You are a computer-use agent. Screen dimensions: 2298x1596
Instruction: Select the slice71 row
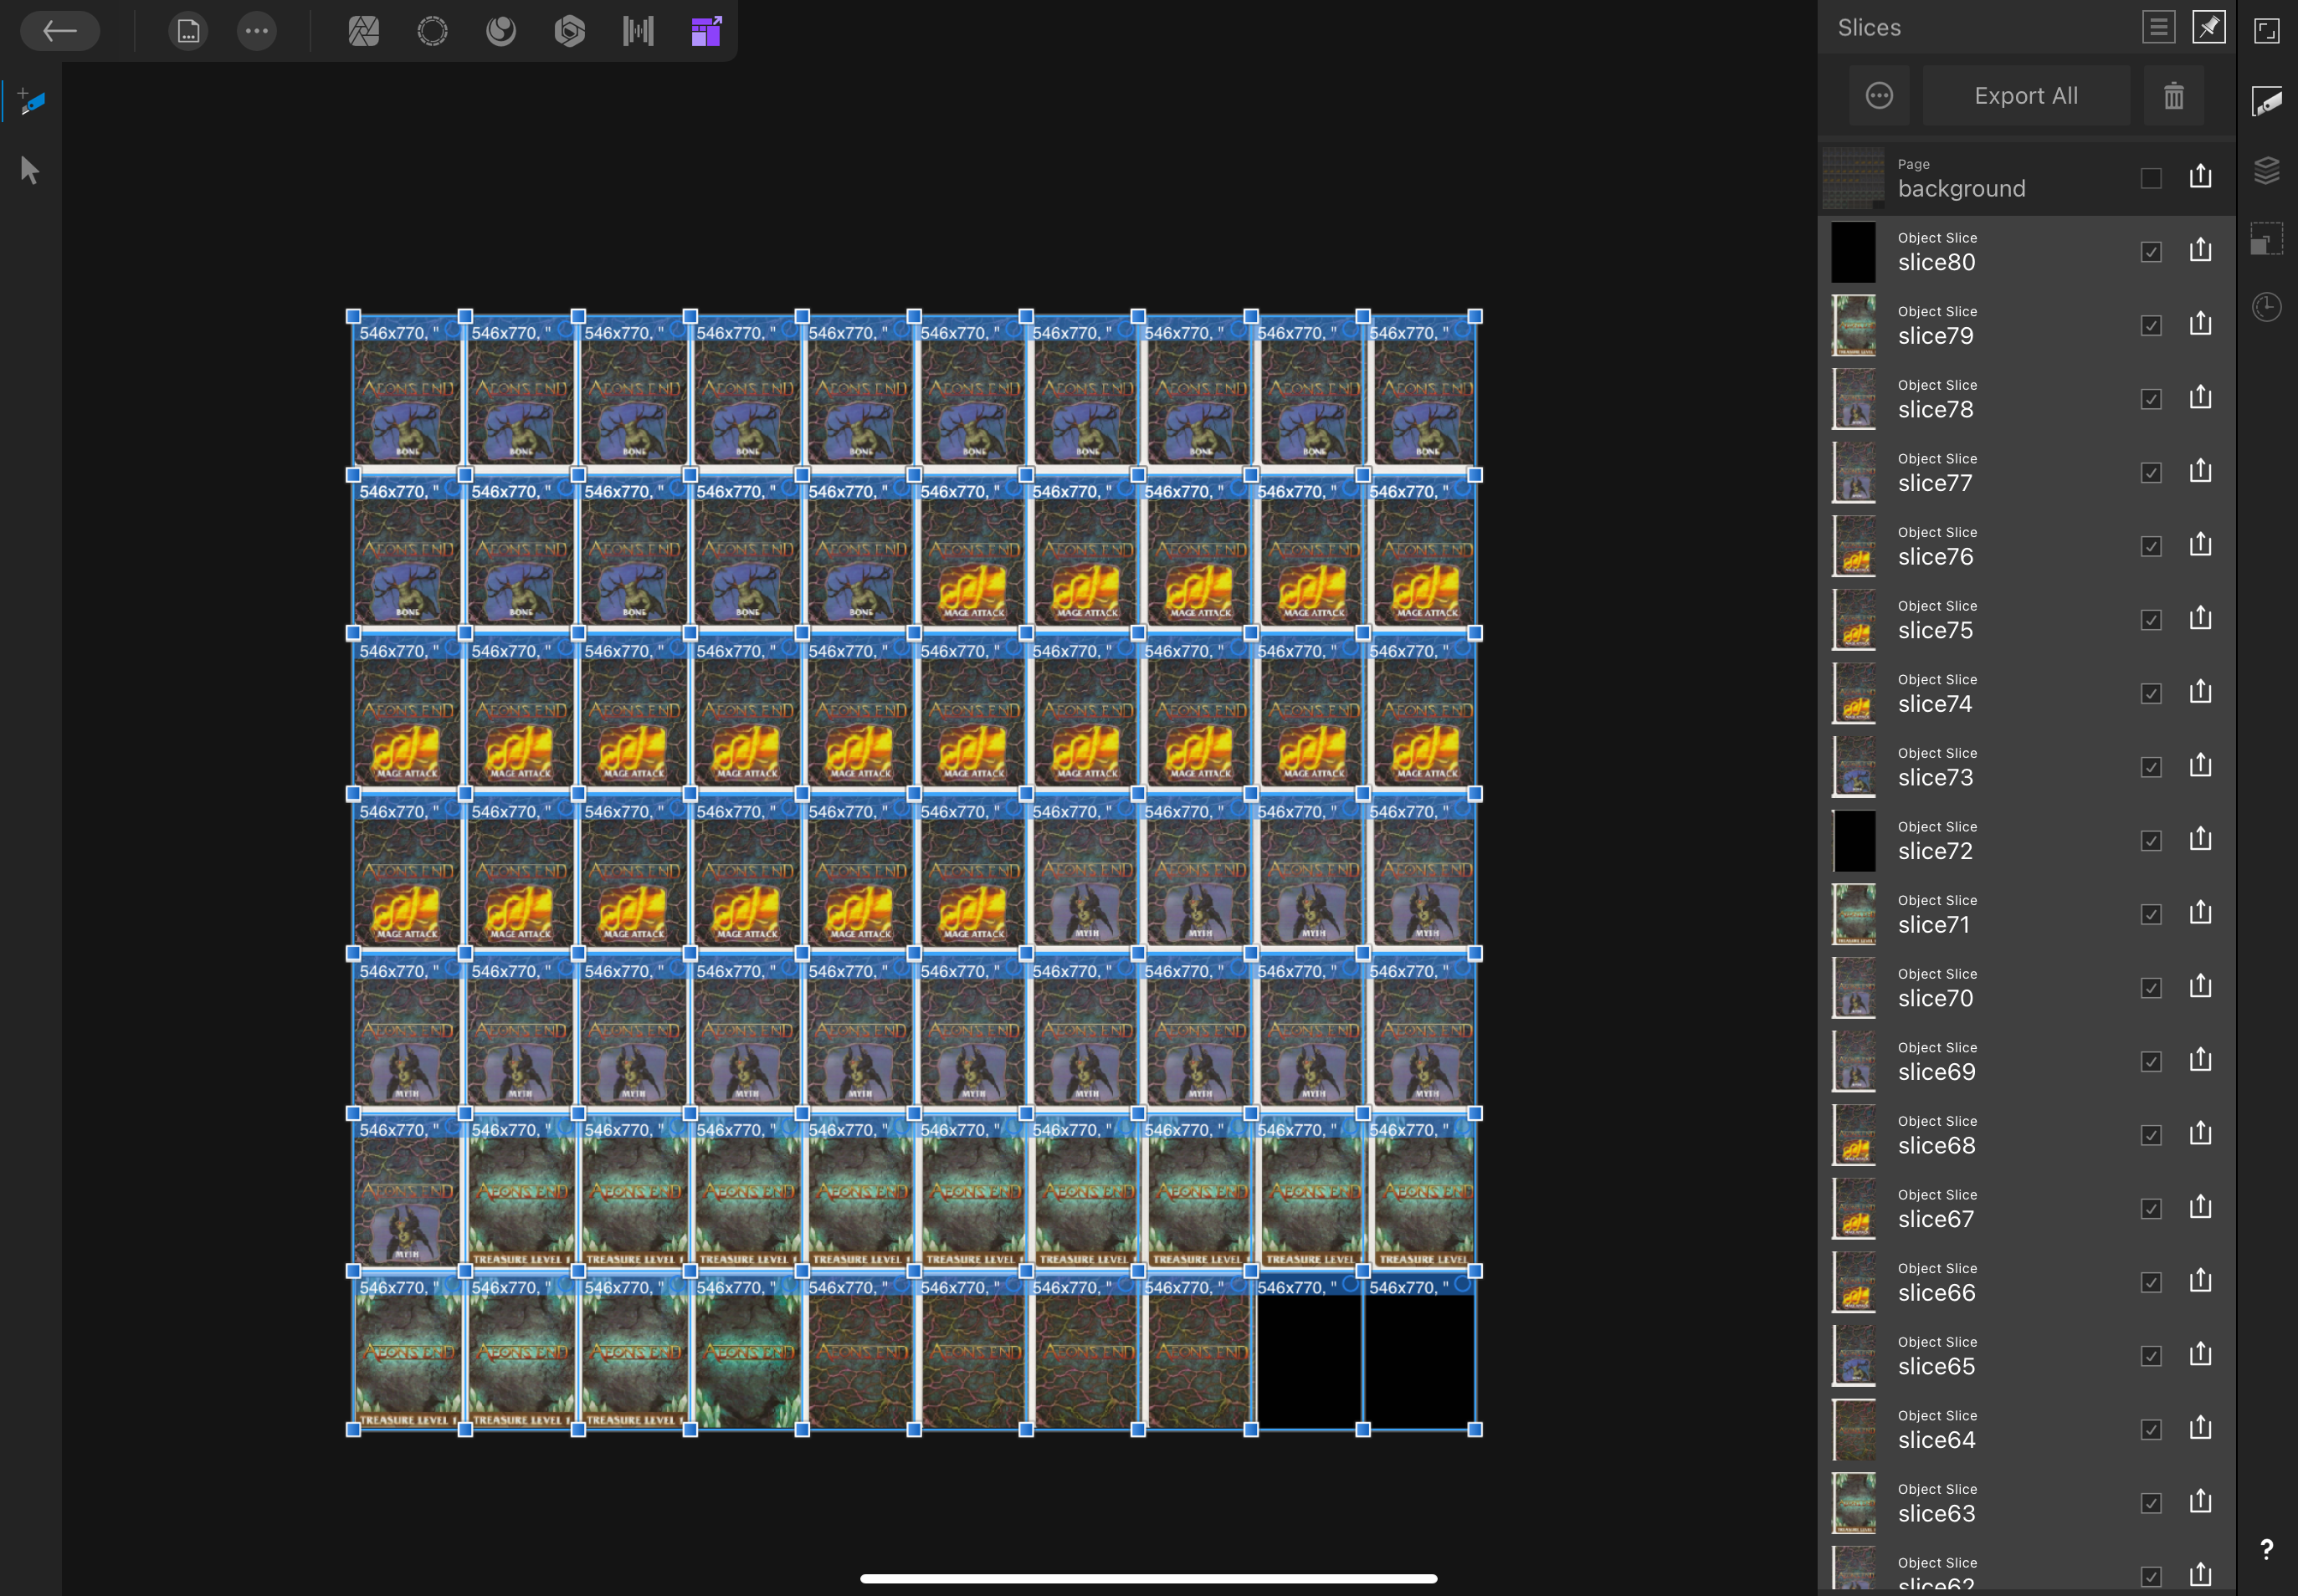[x=2027, y=914]
